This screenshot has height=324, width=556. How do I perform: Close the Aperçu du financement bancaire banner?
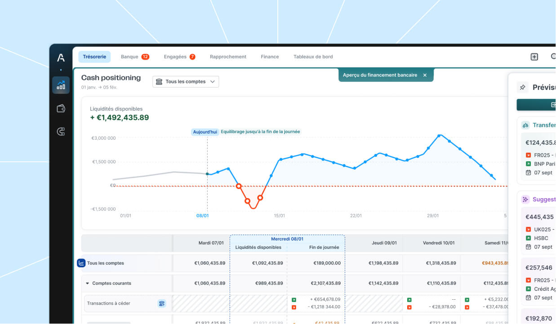(x=425, y=75)
